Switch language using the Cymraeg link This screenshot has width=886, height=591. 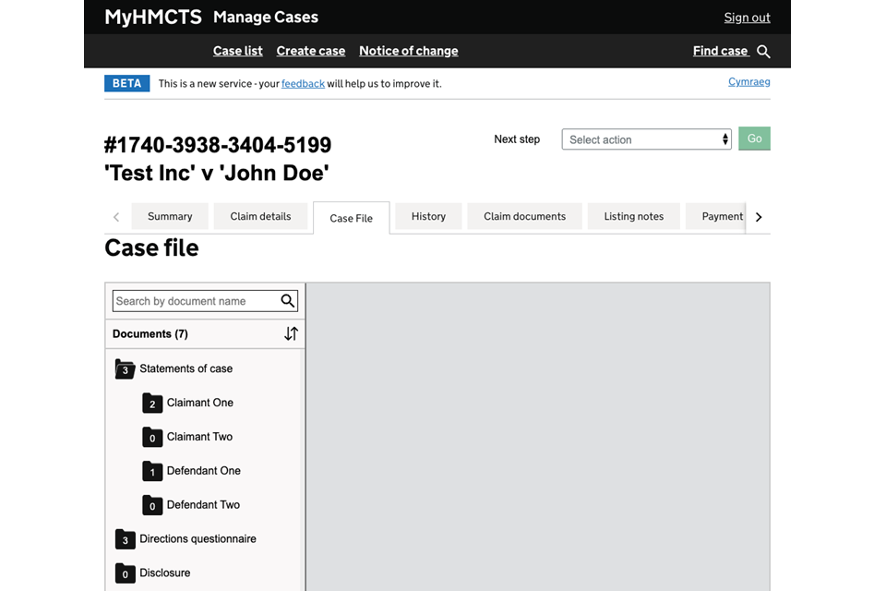(x=748, y=82)
